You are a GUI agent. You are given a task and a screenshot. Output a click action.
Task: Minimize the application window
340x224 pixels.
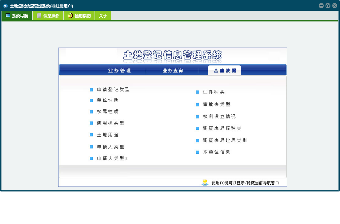(x=321, y=6)
